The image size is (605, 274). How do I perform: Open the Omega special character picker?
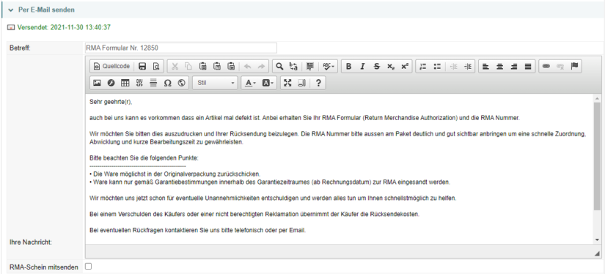pyautogui.click(x=167, y=83)
